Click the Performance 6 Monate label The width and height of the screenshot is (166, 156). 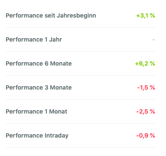point(39,63)
